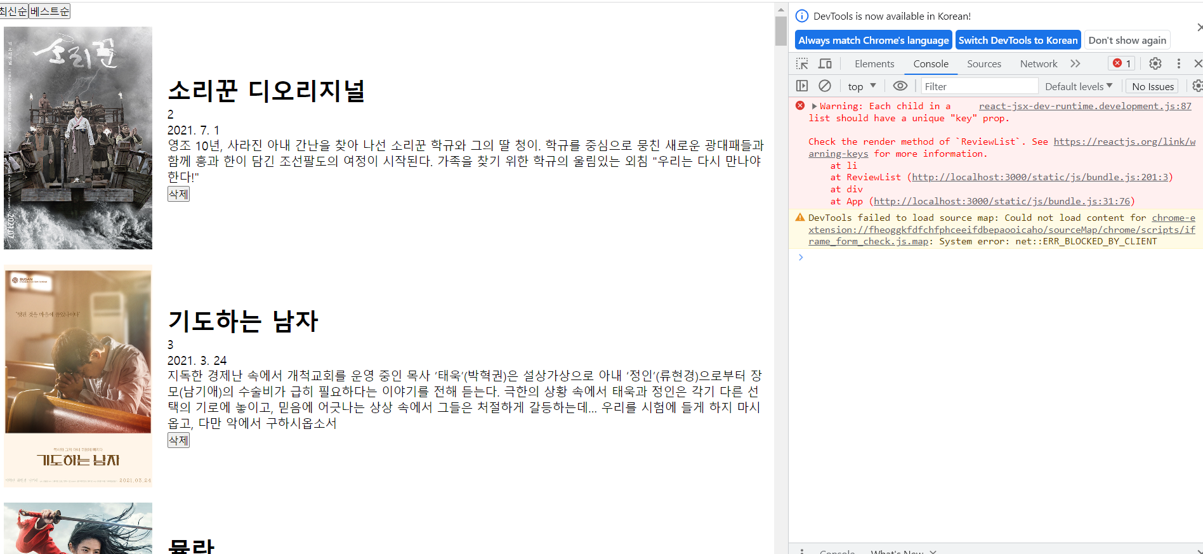Click Don't show again button

click(1127, 40)
